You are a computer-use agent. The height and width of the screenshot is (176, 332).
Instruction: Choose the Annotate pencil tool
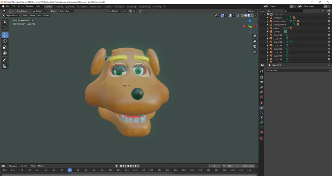pos(5,61)
